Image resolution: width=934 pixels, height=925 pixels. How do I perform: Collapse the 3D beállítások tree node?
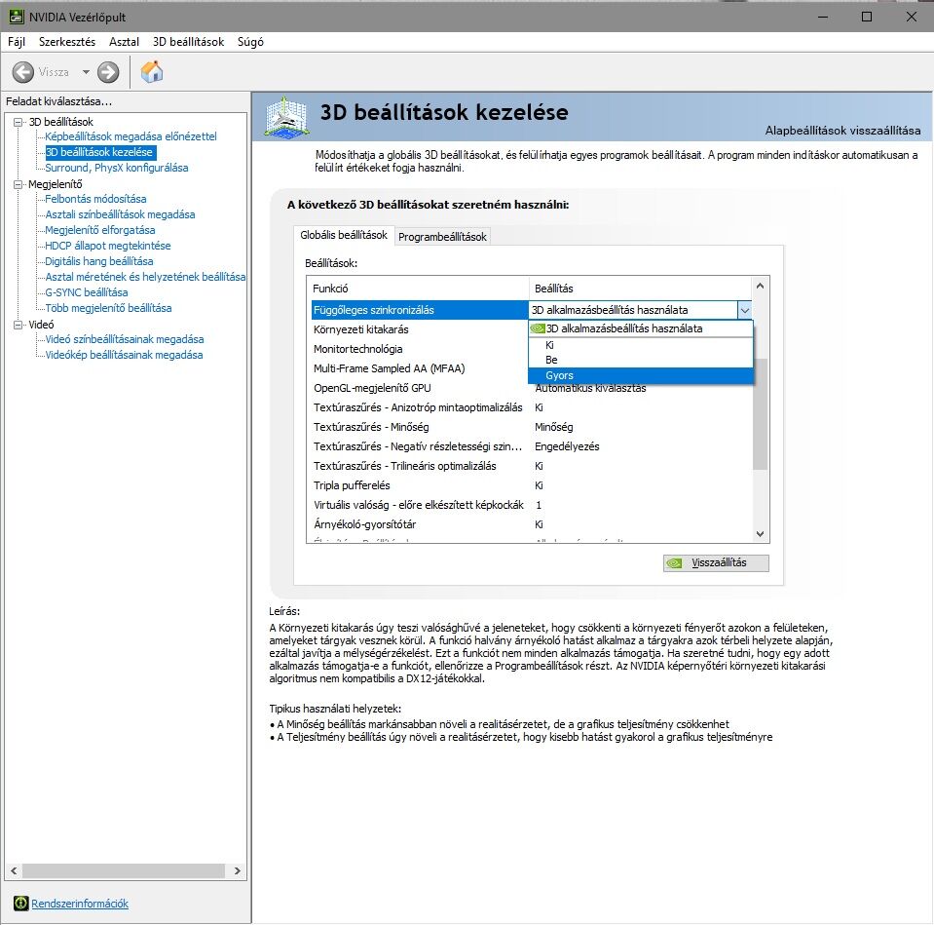click(19, 122)
